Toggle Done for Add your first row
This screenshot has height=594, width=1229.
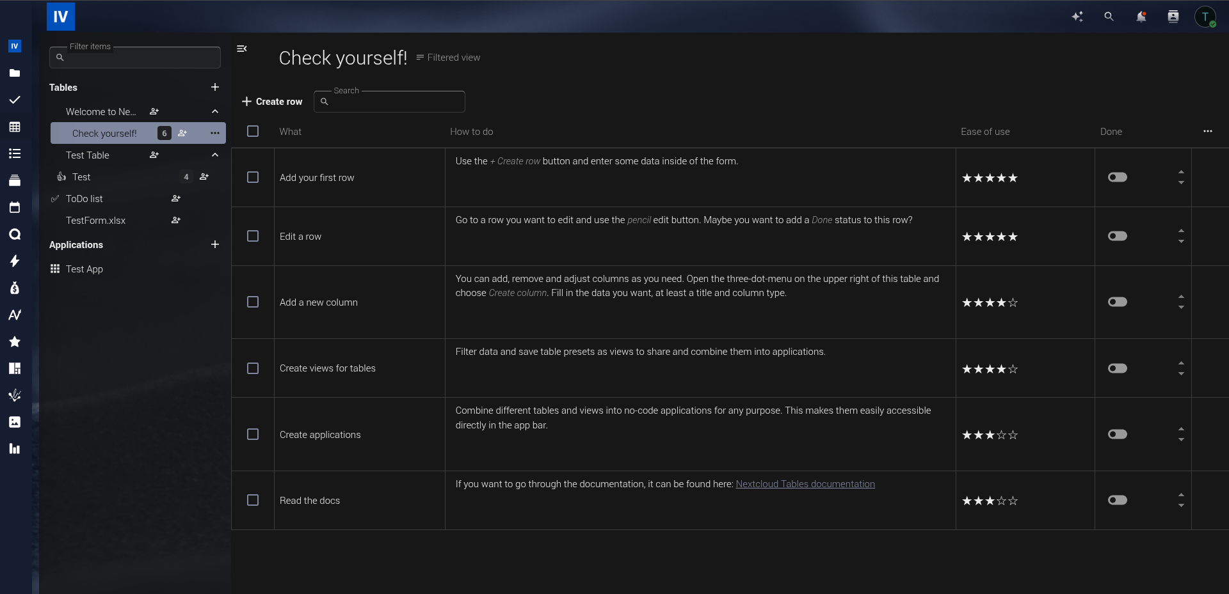(1117, 177)
